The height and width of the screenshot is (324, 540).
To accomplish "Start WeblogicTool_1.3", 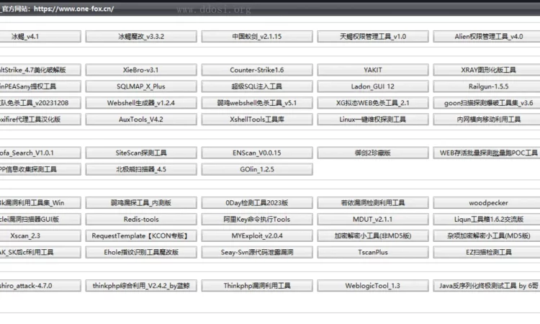I will 373,286.
